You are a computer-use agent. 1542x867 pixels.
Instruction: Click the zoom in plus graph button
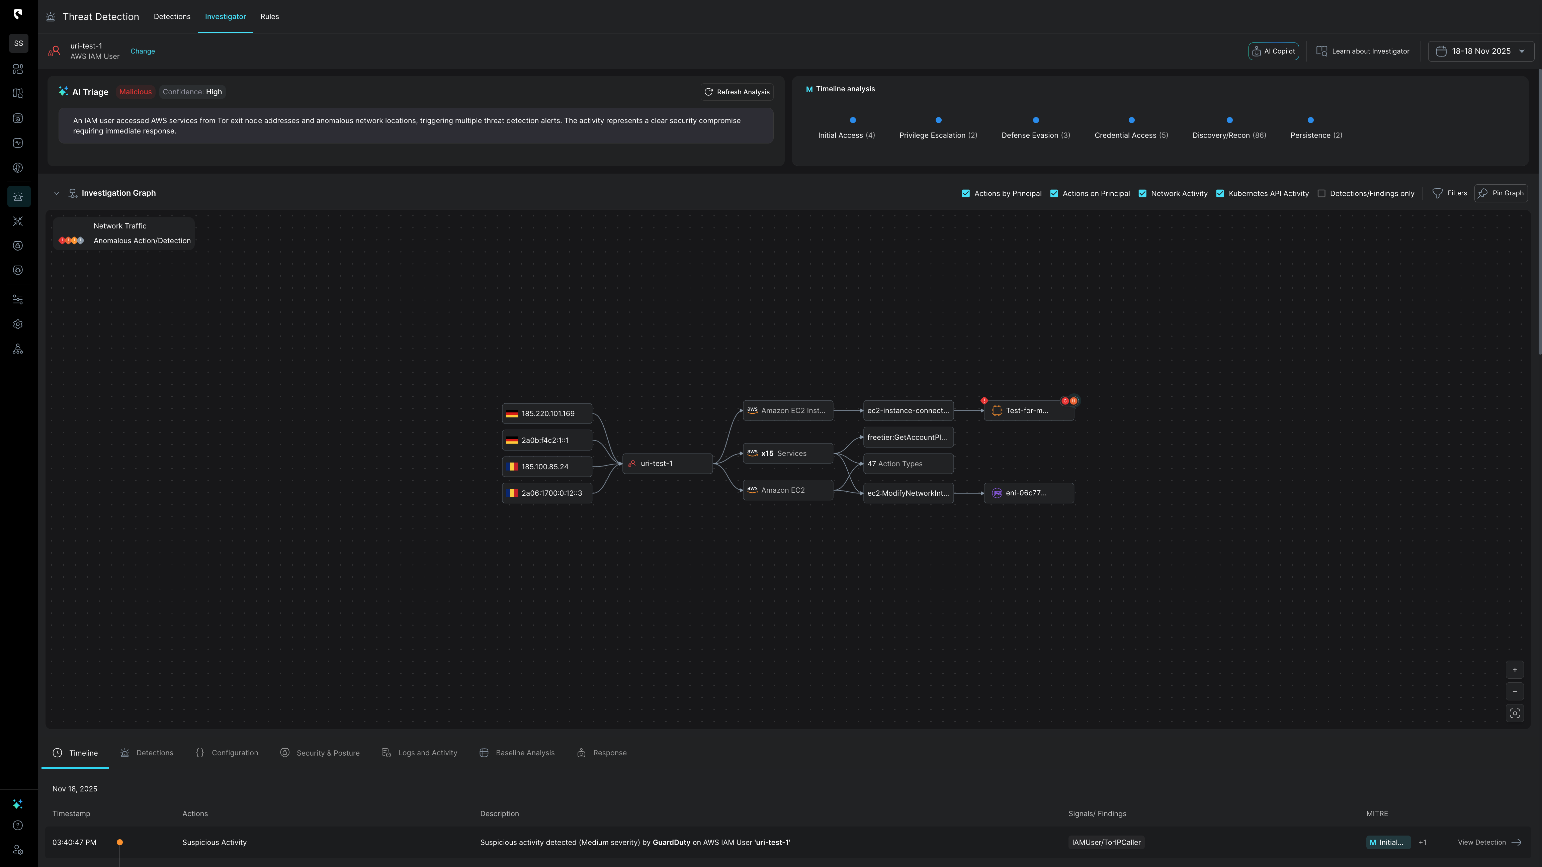pos(1515,670)
